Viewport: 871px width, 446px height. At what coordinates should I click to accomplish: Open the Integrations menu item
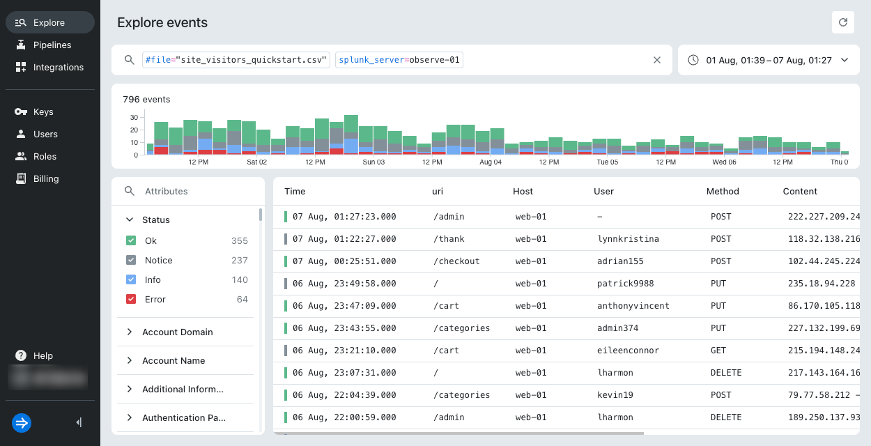50,67
